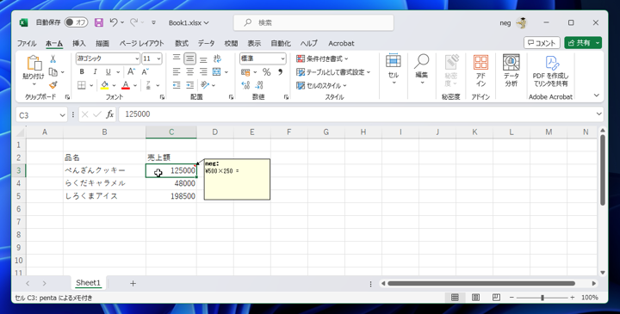Screen dimensions: 620x314
Task: Expand the font color dropdown arrow
Action: (x=135, y=85)
